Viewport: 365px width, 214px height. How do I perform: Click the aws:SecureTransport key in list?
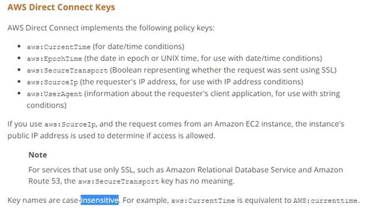(x=67, y=70)
